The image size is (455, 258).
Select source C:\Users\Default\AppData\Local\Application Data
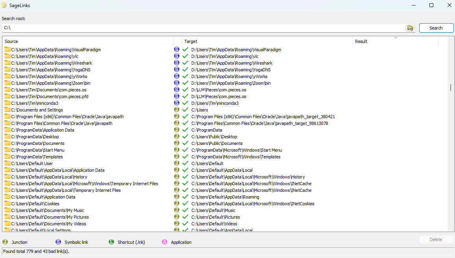58,170
